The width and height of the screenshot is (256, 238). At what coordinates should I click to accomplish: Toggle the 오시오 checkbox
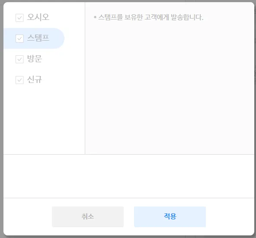click(19, 18)
